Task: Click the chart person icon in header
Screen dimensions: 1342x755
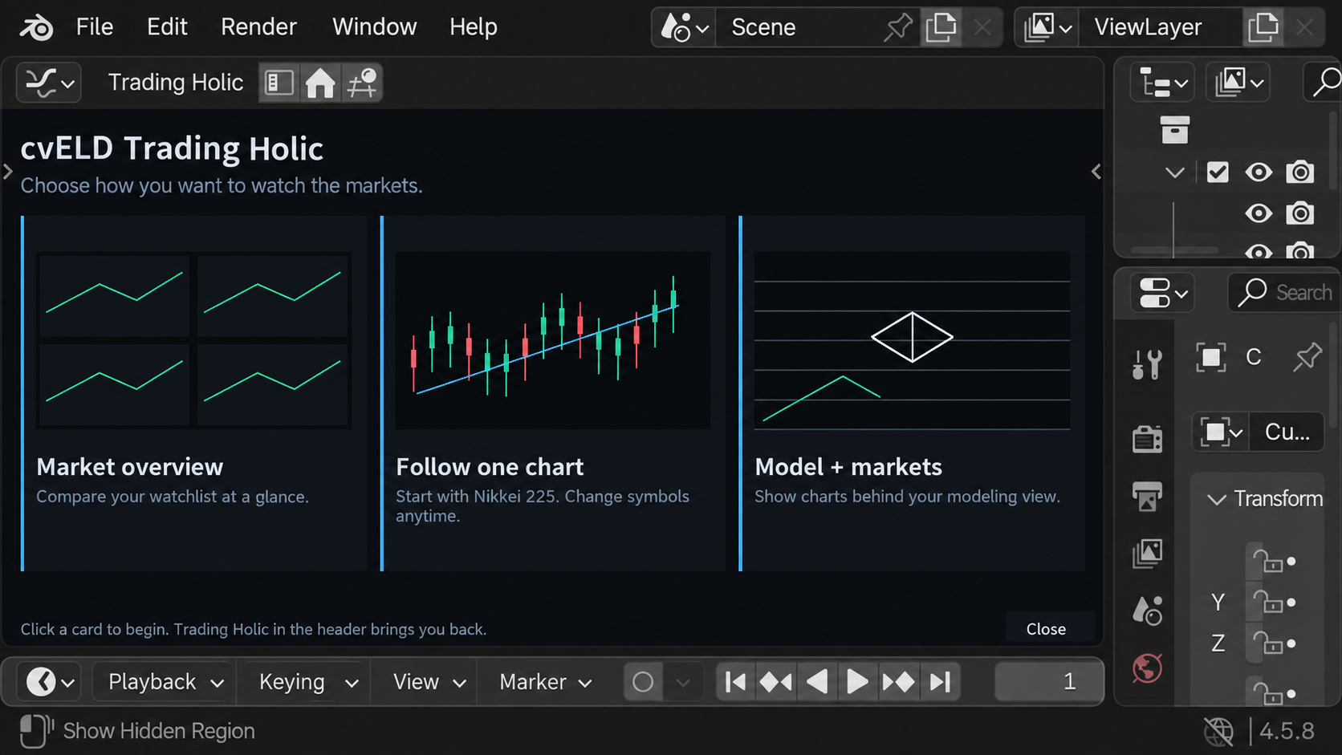Action: (362, 83)
